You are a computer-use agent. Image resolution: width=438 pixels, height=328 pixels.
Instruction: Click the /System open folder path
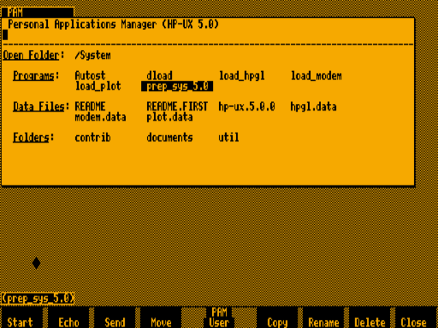(93, 55)
